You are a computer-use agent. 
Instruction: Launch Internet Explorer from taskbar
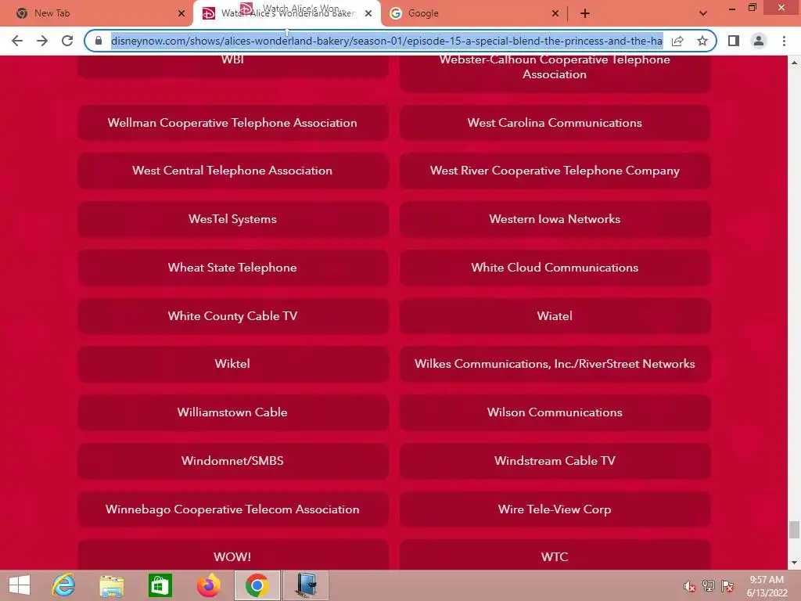coord(64,585)
